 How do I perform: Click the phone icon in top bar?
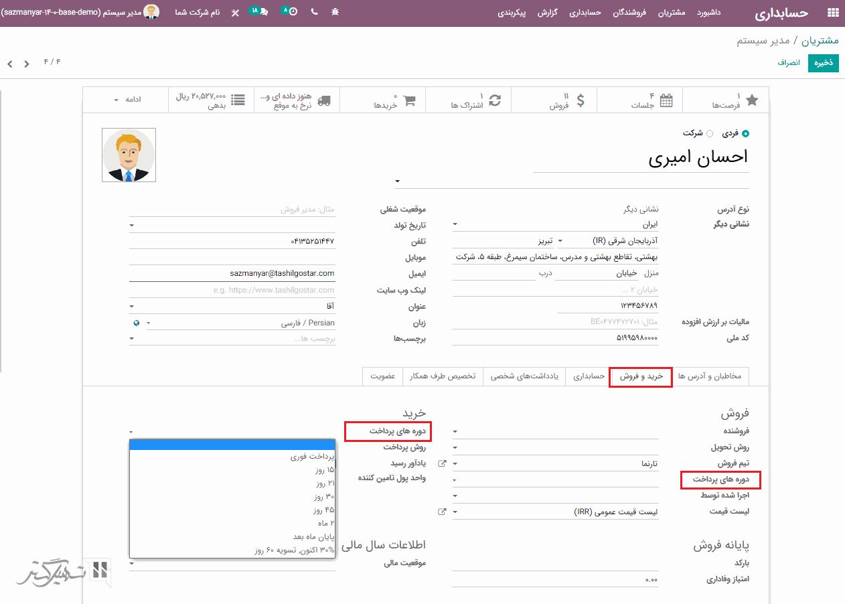click(314, 13)
